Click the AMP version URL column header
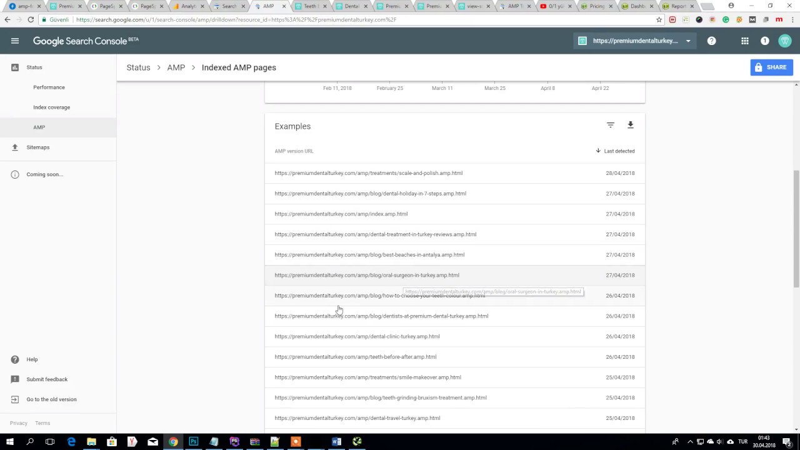800x450 pixels. tap(294, 151)
